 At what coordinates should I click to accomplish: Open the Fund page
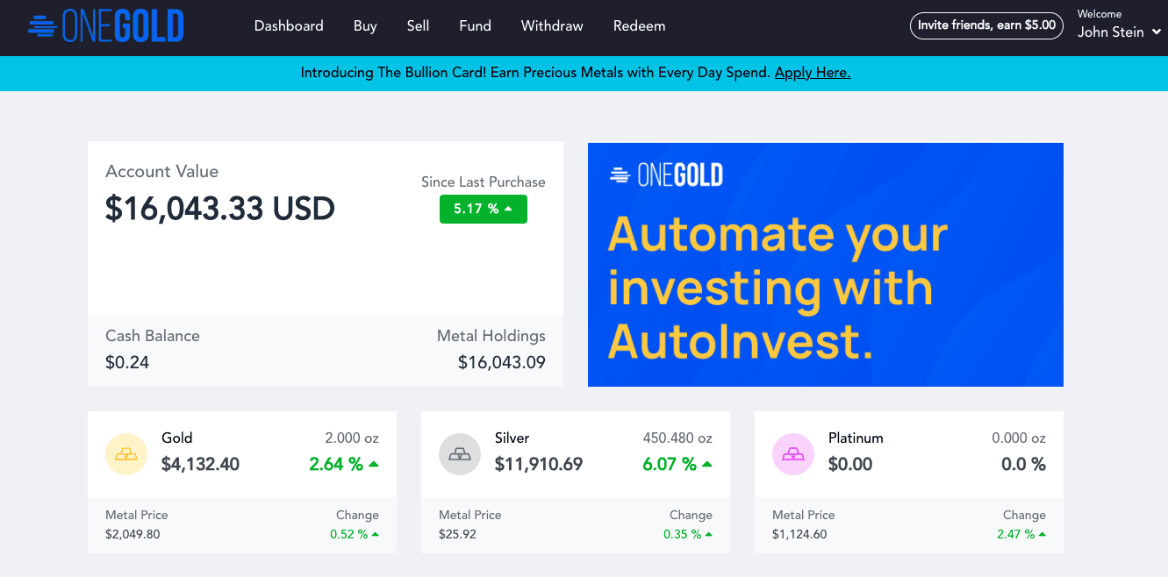coord(475,26)
